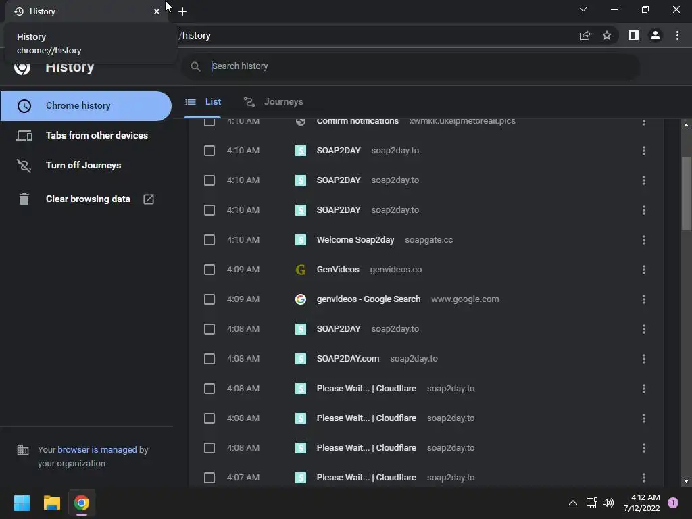Click the share page icon in address bar
The image size is (692, 519).
point(585,35)
